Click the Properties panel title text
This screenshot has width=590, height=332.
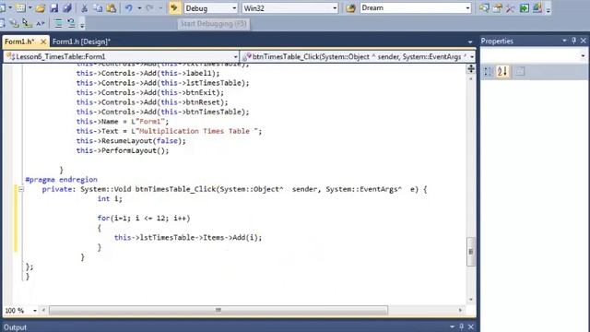tap(497, 41)
